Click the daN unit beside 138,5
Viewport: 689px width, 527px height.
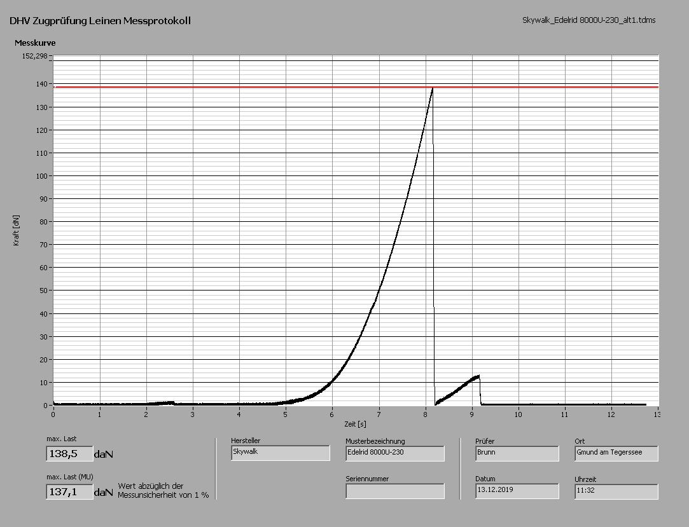(x=103, y=455)
